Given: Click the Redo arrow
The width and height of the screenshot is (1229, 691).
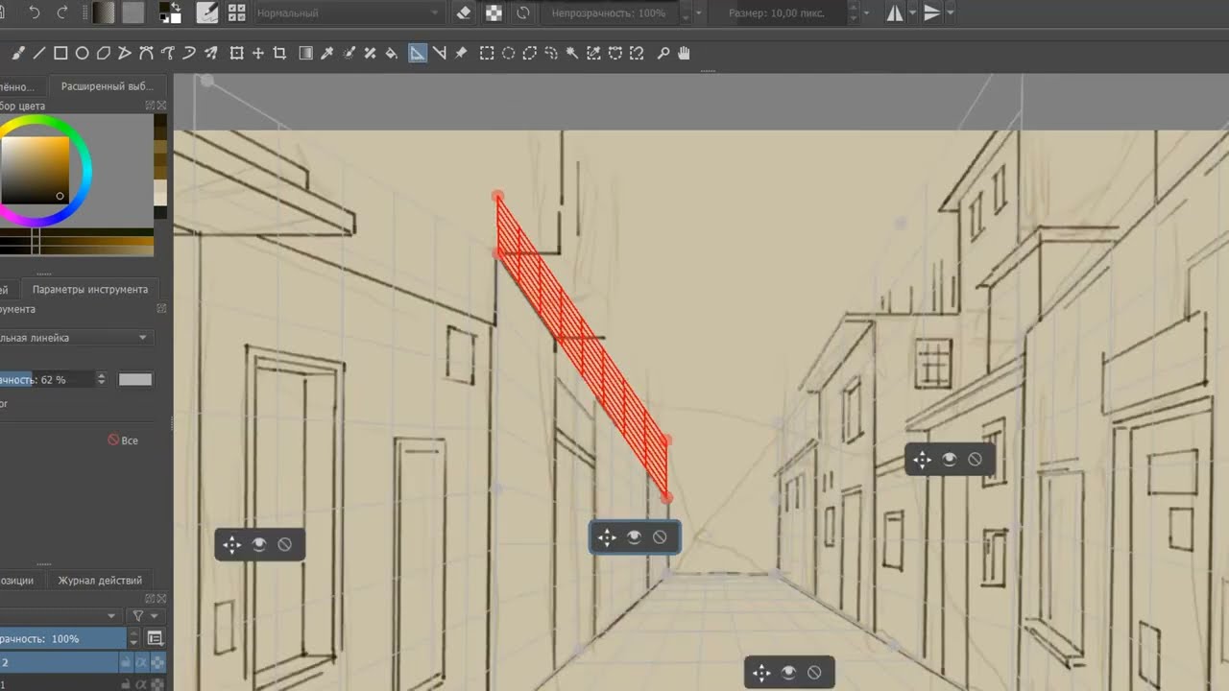Looking at the screenshot, I should 63,12.
